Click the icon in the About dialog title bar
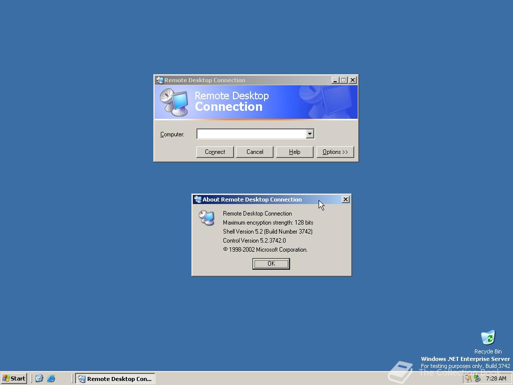Image resolution: width=513 pixels, height=385 pixels. coord(197,199)
